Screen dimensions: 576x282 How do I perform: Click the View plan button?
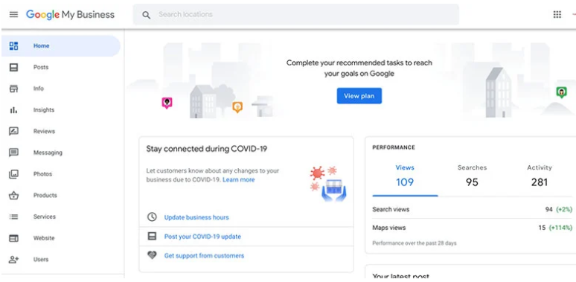coord(359,96)
